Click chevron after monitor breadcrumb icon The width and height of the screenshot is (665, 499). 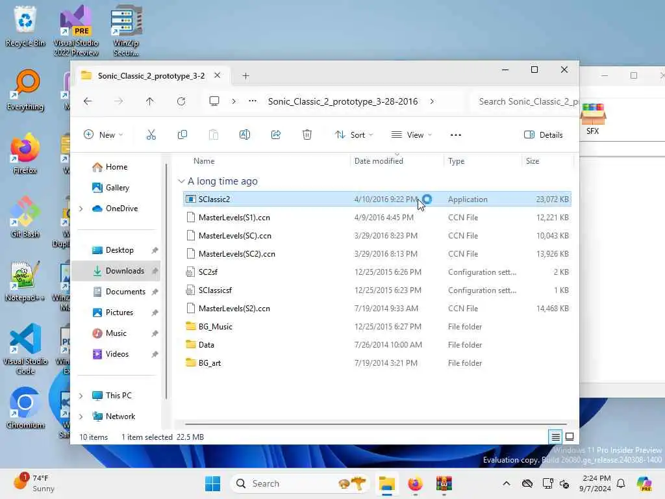click(x=234, y=101)
